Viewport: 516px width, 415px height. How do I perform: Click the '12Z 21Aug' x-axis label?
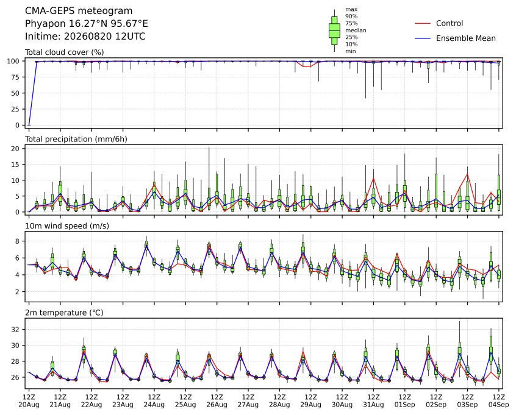[x=60, y=401]
